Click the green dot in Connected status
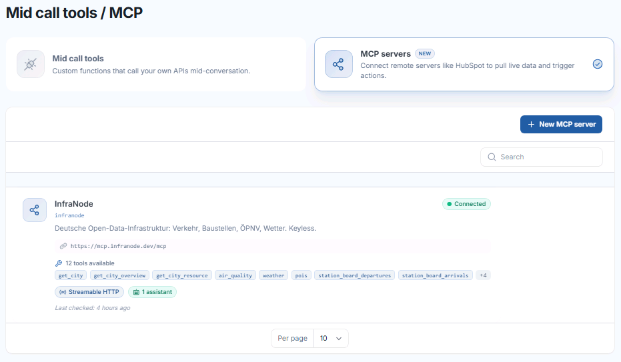The image size is (621, 362). pyautogui.click(x=449, y=204)
